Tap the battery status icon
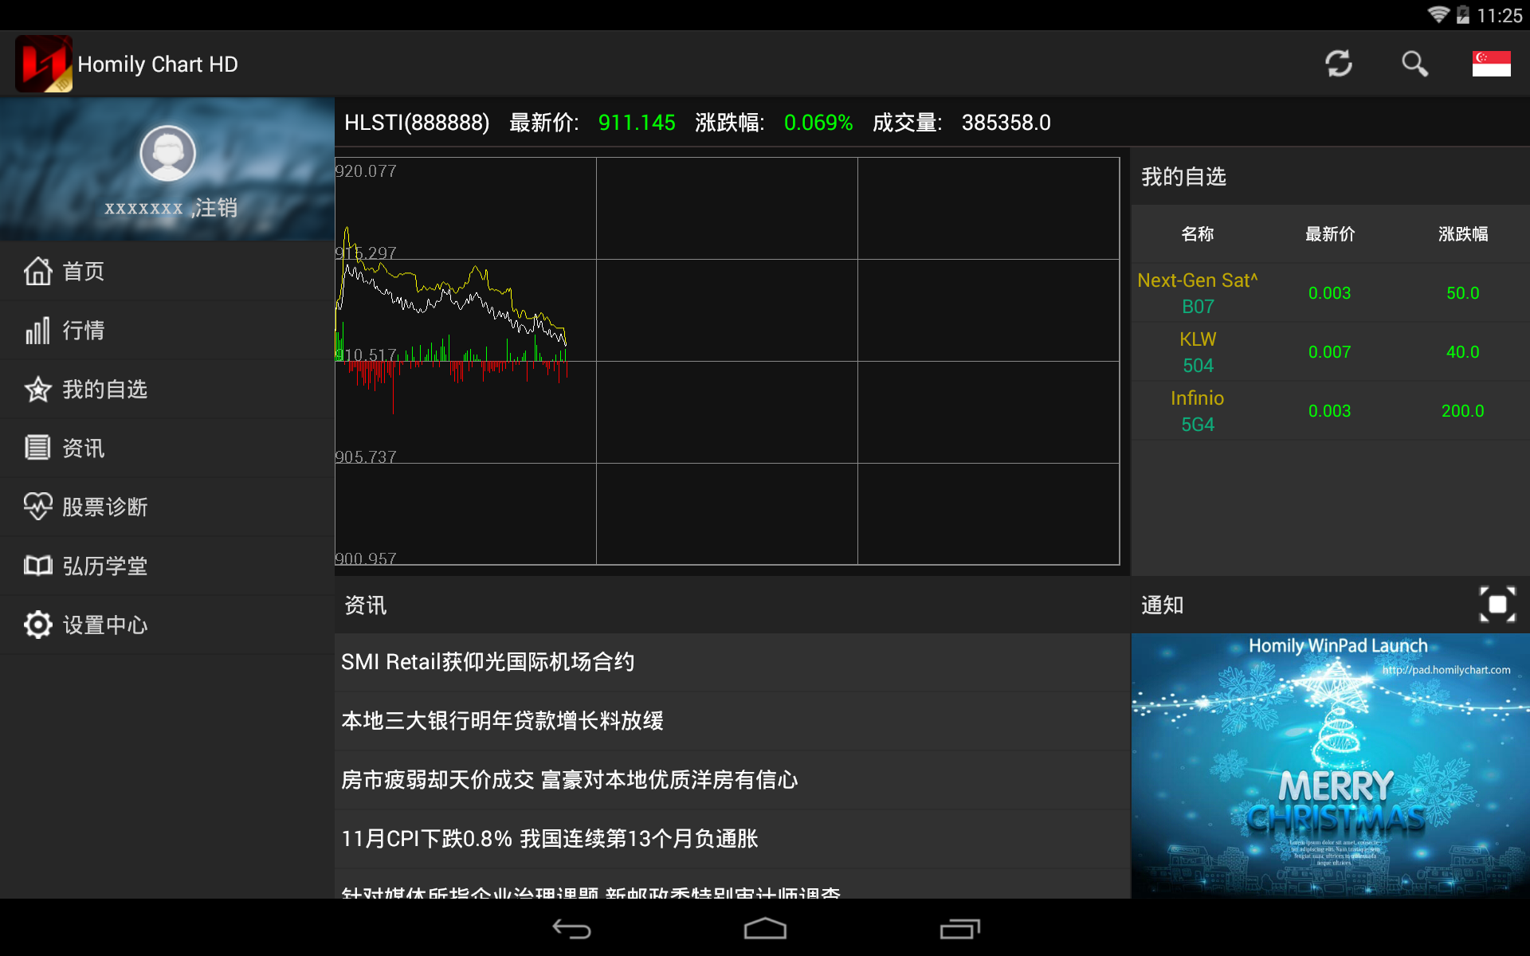 (x=1463, y=15)
